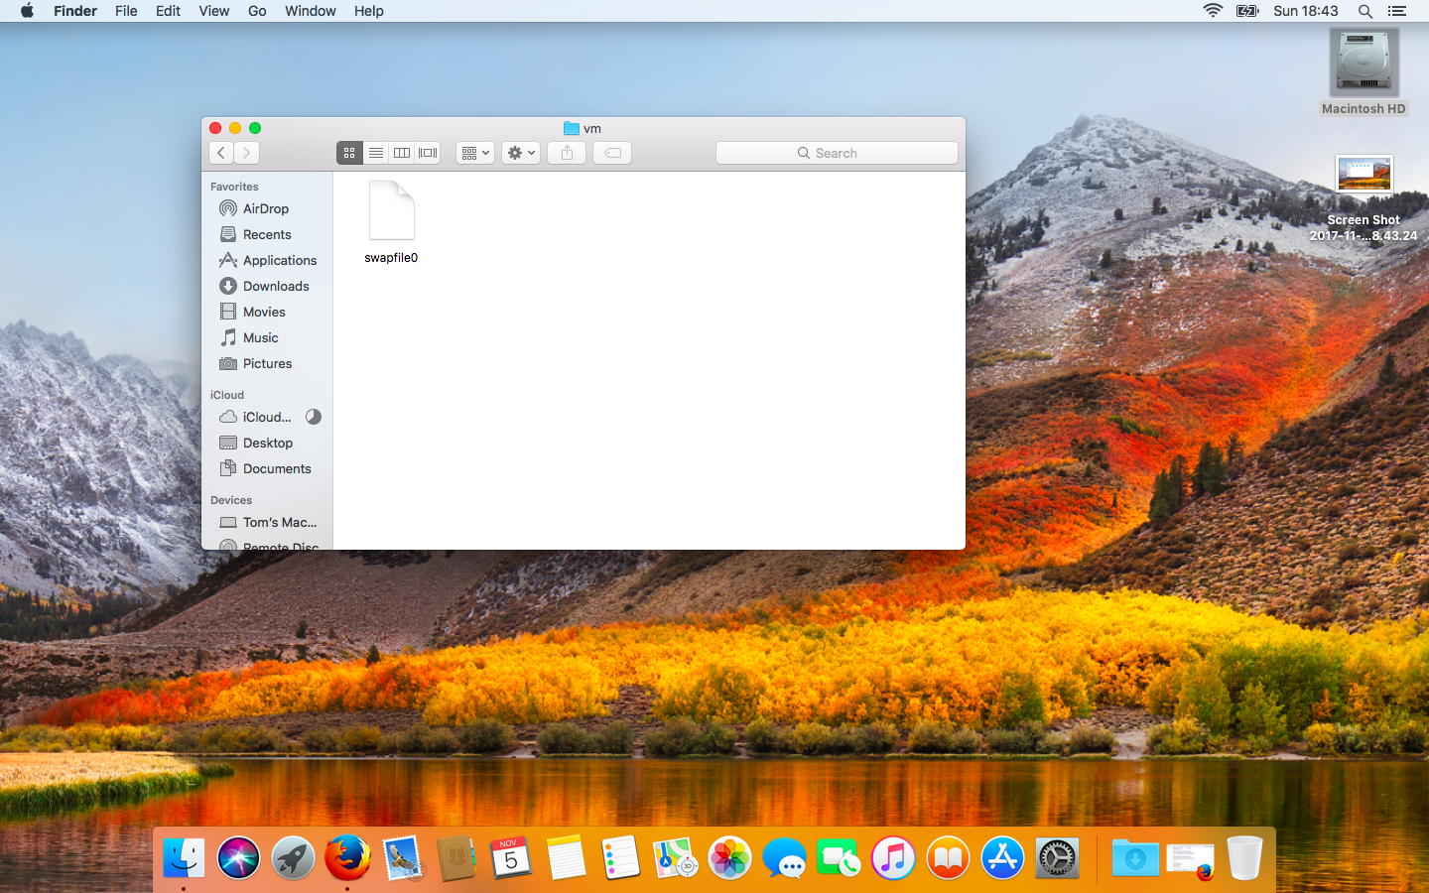Viewport: 1429px width, 893px height.
Task: Click the Wi-Fi status icon
Action: (1213, 11)
